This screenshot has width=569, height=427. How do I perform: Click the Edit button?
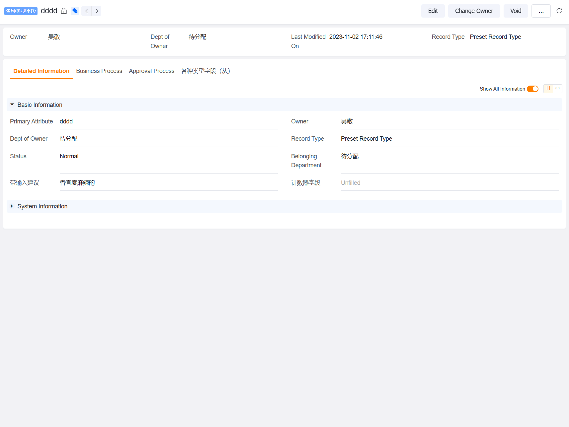(x=433, y=11)
